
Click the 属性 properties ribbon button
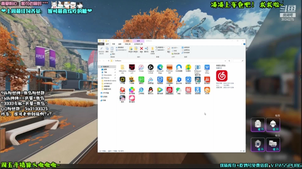[x=169, y=49]
